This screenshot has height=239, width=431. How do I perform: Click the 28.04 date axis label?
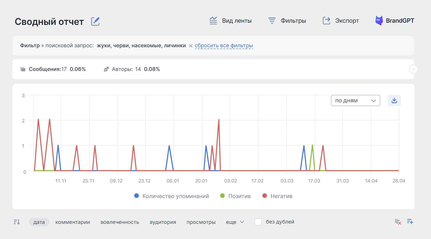click(399, 181)
